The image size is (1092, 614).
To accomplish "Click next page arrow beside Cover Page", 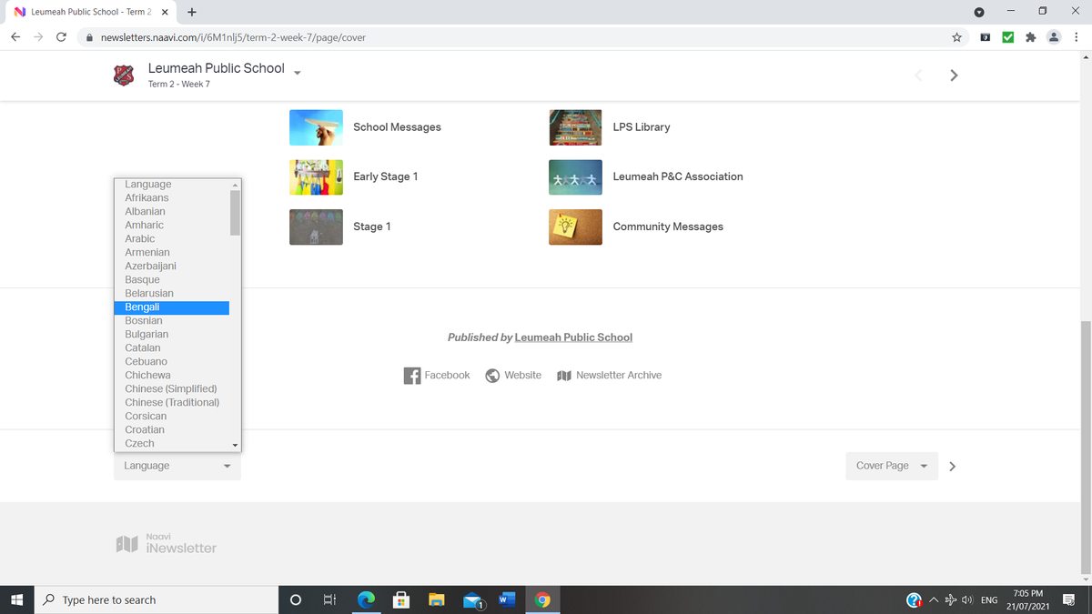I will (953, 467).
